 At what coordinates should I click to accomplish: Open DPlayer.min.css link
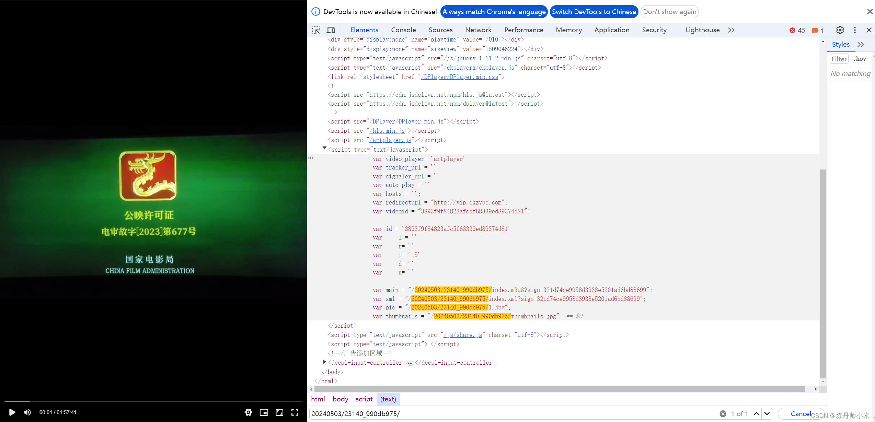[459, 77]
